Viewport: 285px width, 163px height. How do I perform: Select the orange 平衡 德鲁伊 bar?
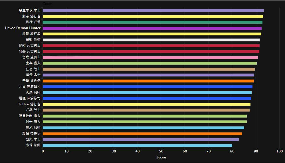click(x=148, y=81)
